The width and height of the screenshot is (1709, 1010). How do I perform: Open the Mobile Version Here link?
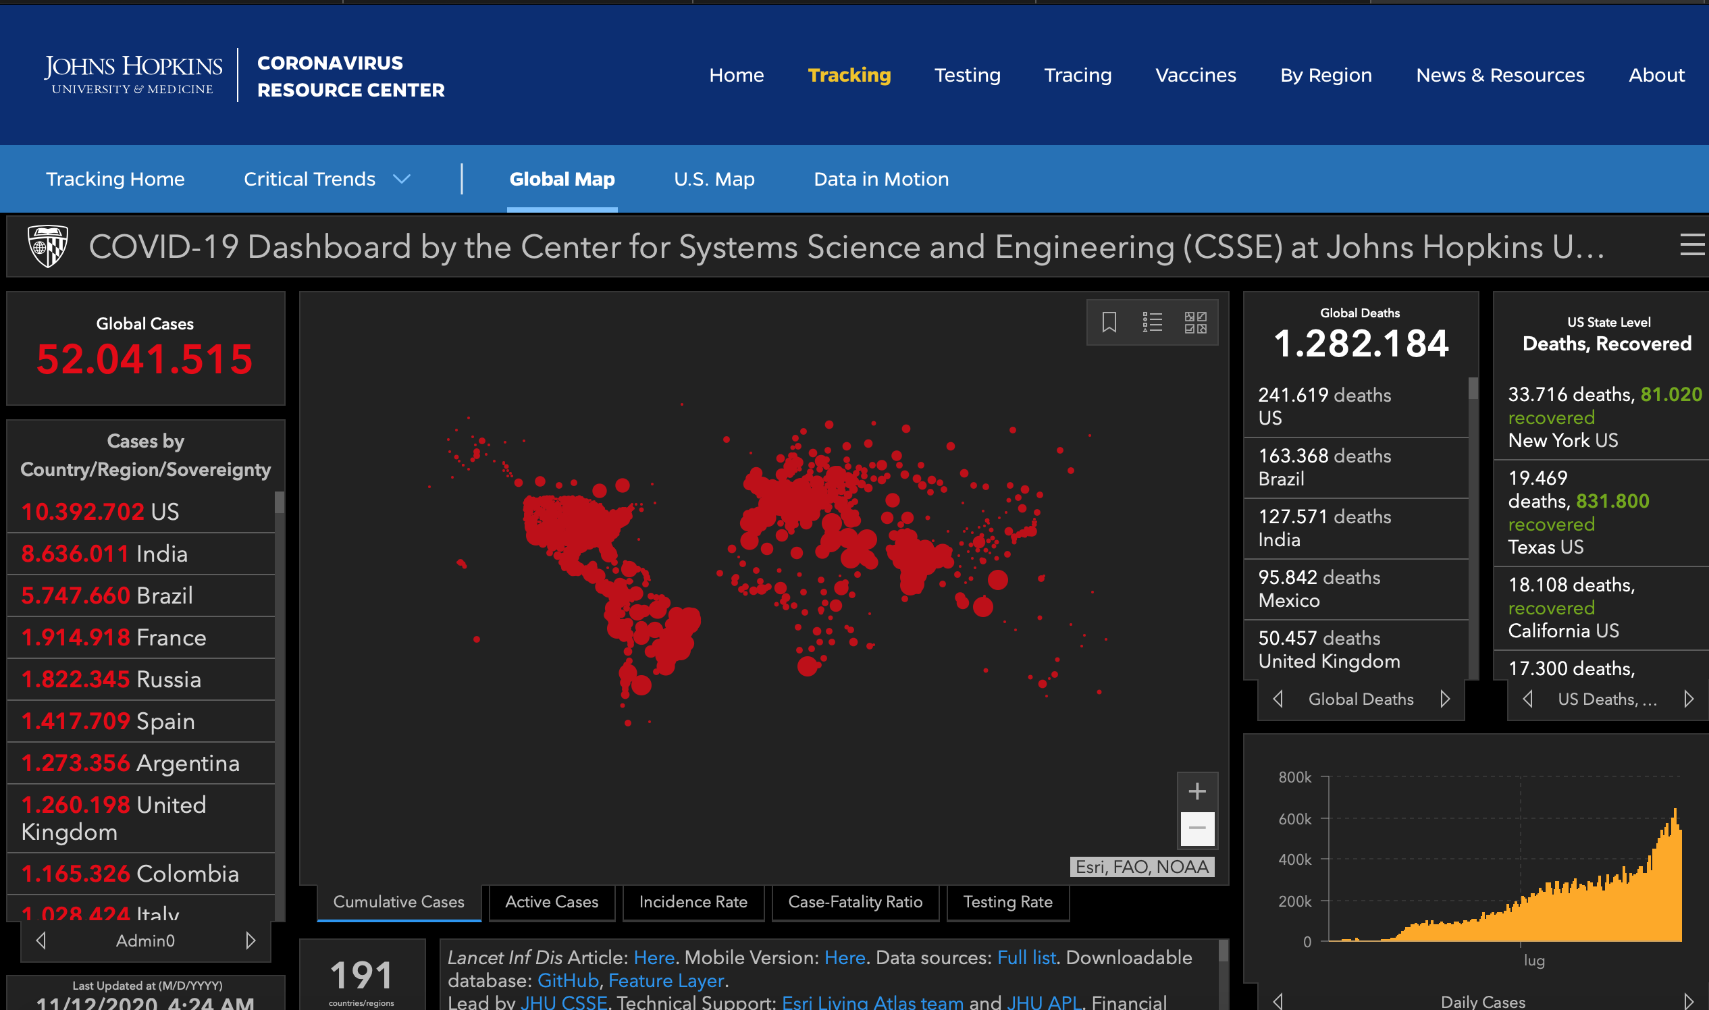tap(845, 957)
